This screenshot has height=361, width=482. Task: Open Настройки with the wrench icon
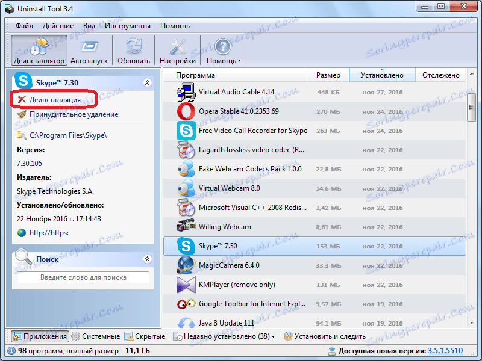(178, 51)
